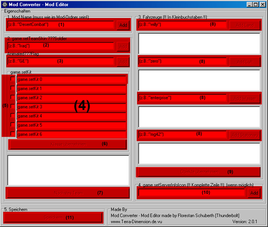Click the Speichern save button
Image resolution: width=268 pixels, height=227 pixels.
point(53,217)
